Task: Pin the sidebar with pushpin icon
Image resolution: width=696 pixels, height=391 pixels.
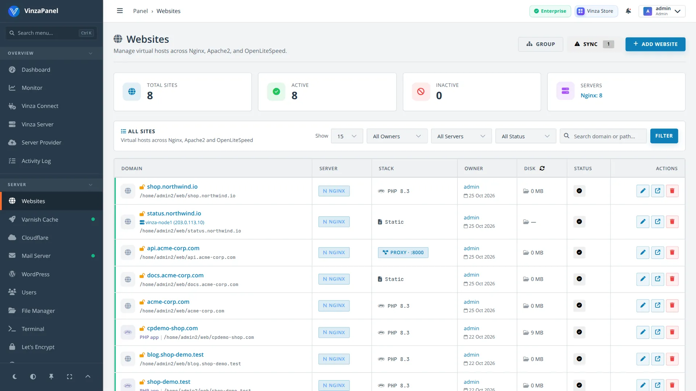Action: coord(51,377)
